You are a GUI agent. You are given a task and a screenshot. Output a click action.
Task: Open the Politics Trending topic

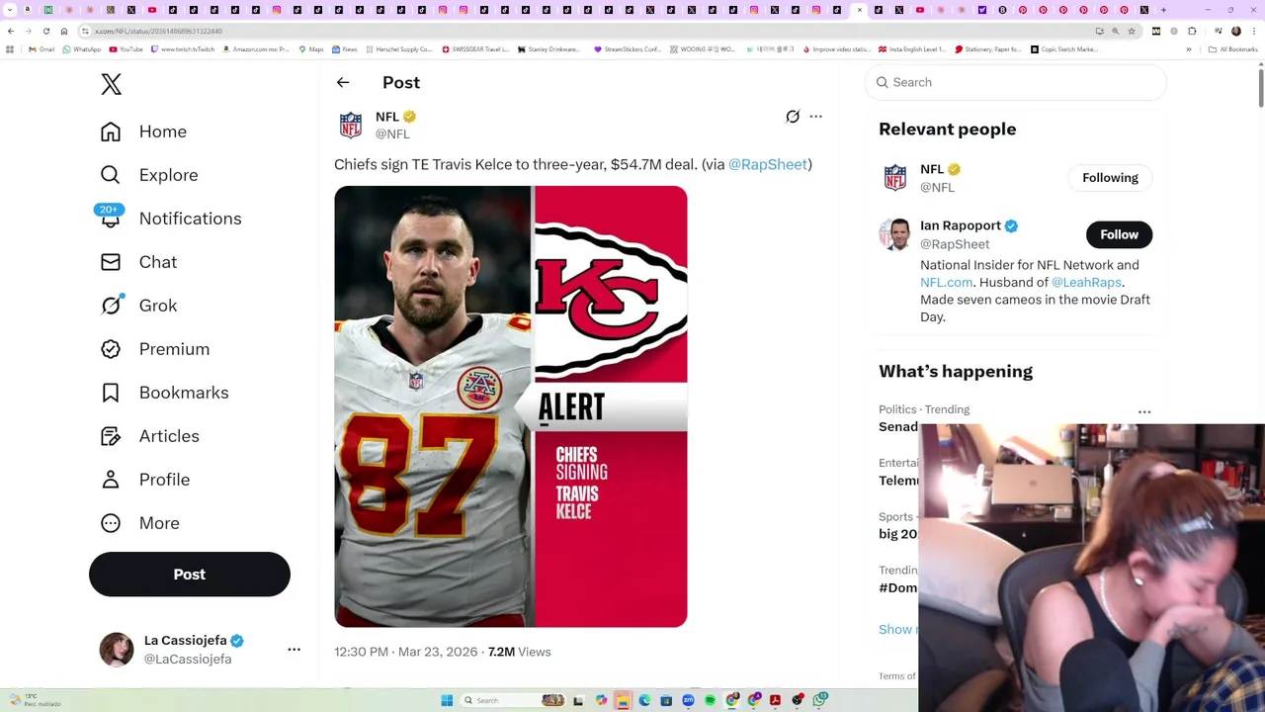(924, 418)
